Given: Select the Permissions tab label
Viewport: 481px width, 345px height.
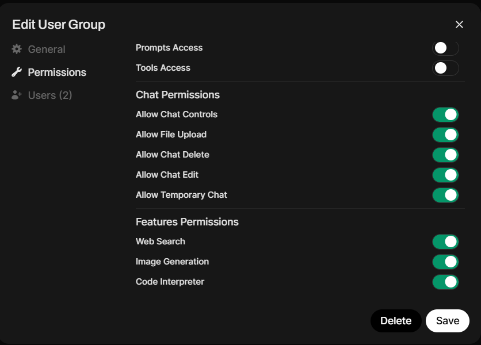Looking at the screenshot, I should click(57, 72).
